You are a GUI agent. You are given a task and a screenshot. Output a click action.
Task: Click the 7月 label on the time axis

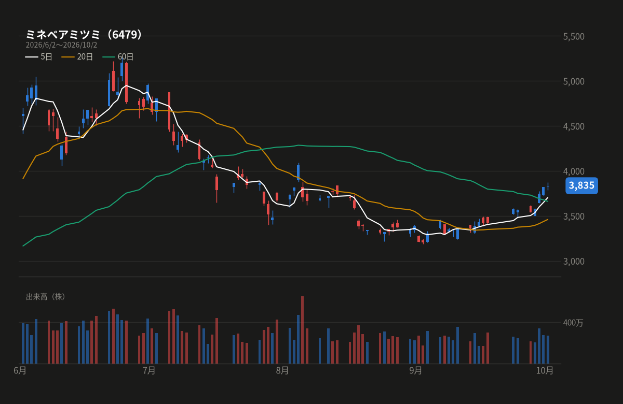pyautogui.click(x=149, y=370)
